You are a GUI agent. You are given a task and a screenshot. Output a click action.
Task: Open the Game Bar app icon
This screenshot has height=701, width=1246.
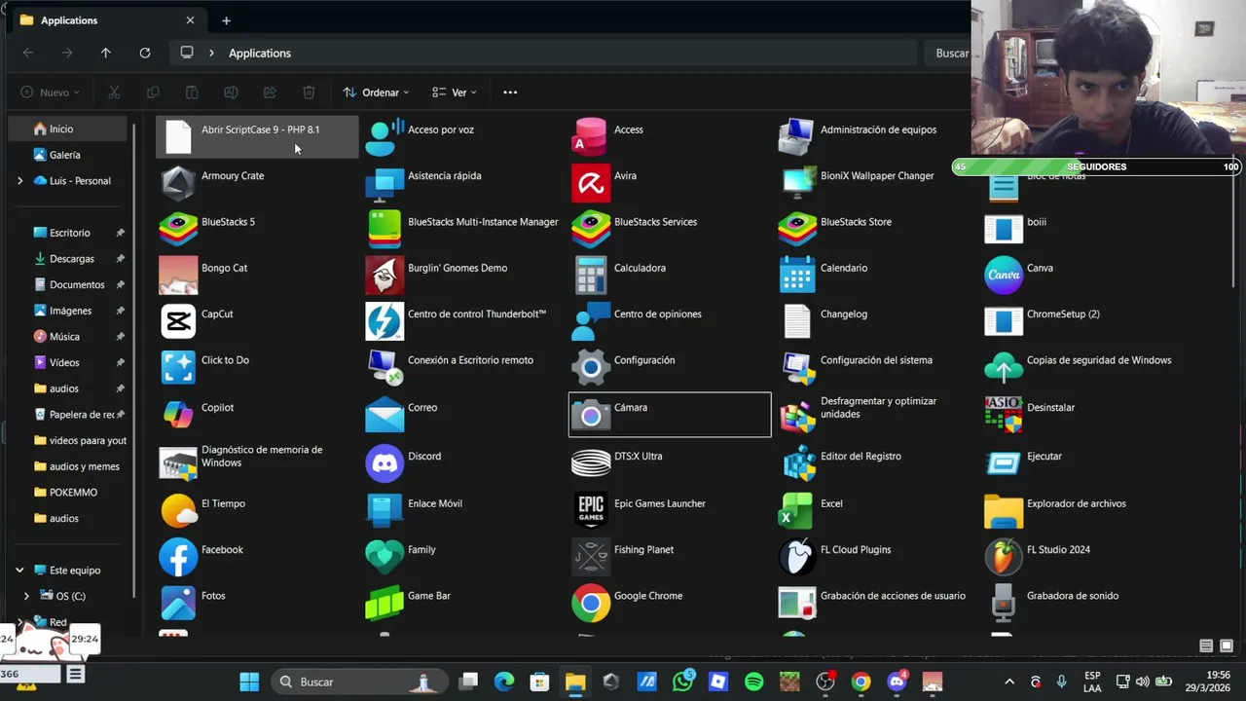(385, 603)
